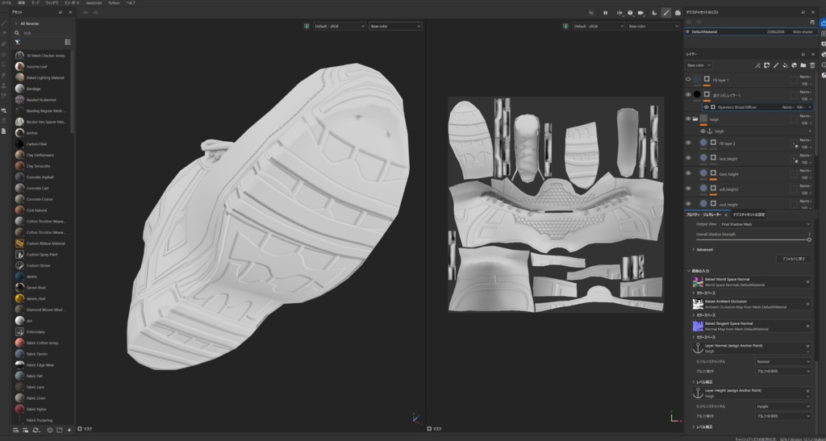
Task: Select the Carbon Fiber material thumbnail
Action: coord(19,144)
